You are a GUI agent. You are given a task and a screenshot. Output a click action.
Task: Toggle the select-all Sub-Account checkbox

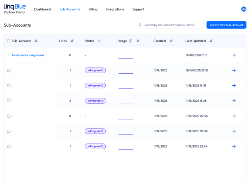(9, 41)
